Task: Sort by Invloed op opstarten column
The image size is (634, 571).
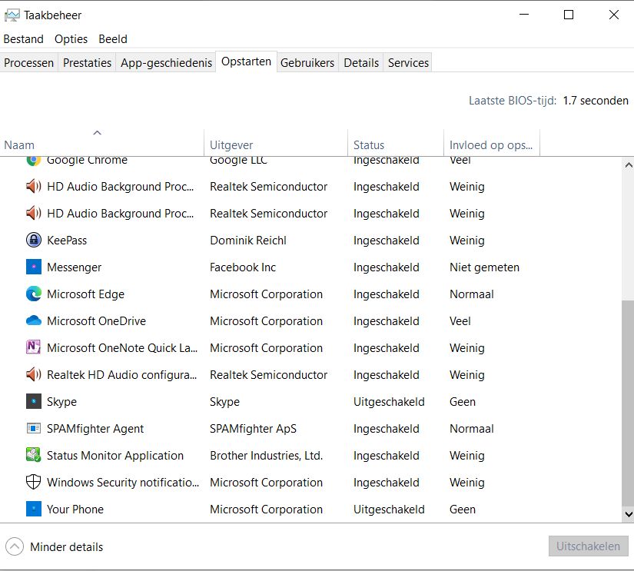Action: [491, 144]
